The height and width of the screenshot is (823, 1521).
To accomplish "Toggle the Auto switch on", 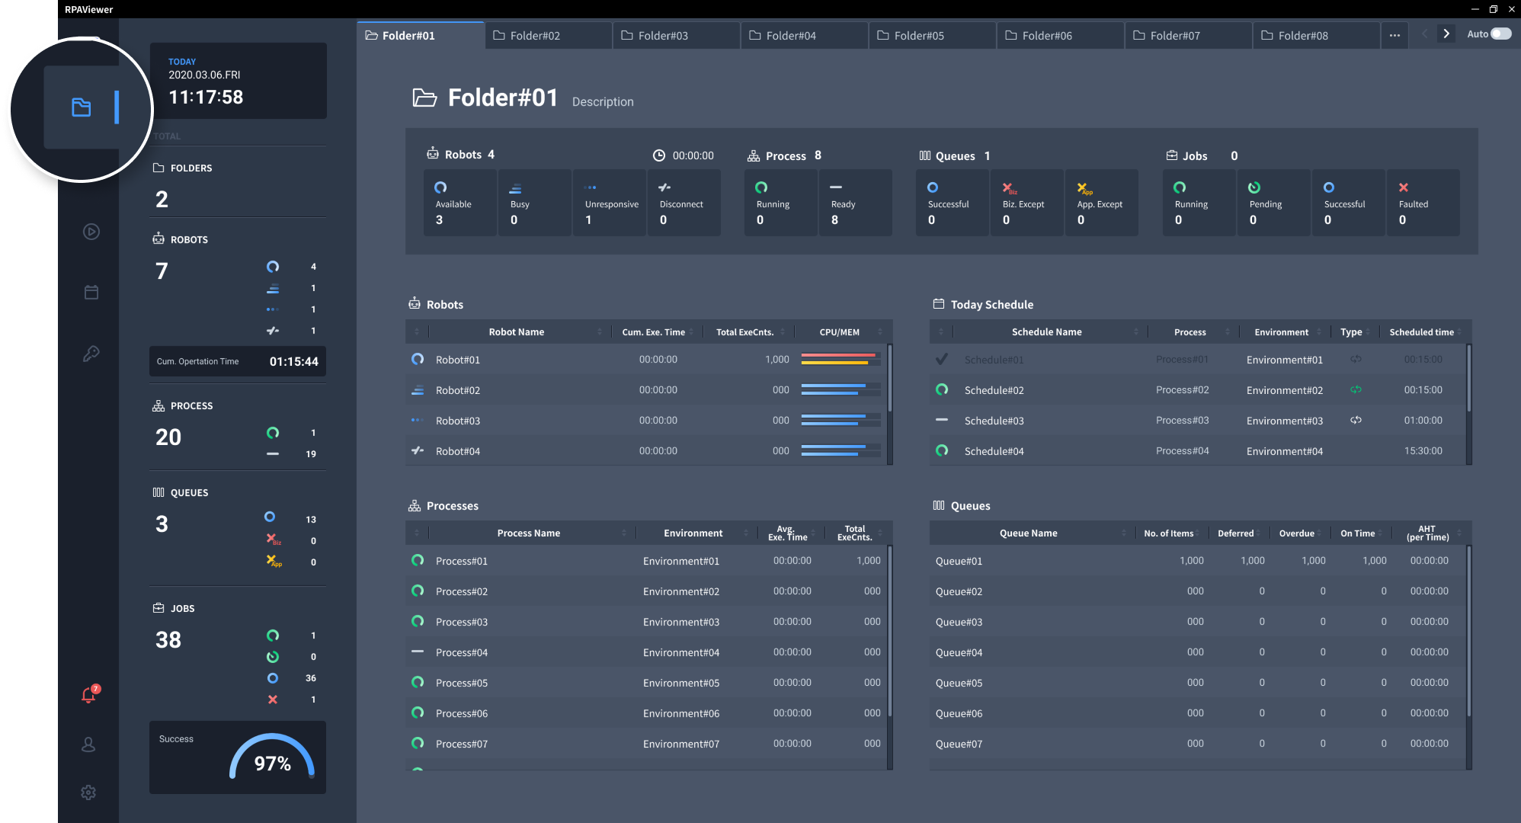I will tap(1500, 34).
